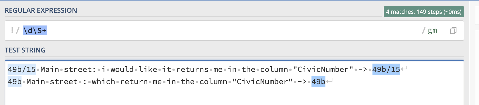Open the gm regex flags selector
The width and height of the screenshot is (479, 105).
coord(432,31)
